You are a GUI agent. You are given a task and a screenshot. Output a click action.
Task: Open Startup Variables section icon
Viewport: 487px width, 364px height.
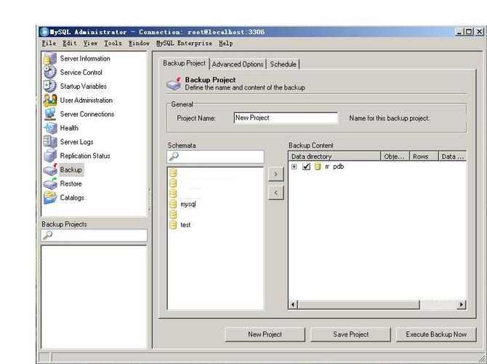pos(49,87)
